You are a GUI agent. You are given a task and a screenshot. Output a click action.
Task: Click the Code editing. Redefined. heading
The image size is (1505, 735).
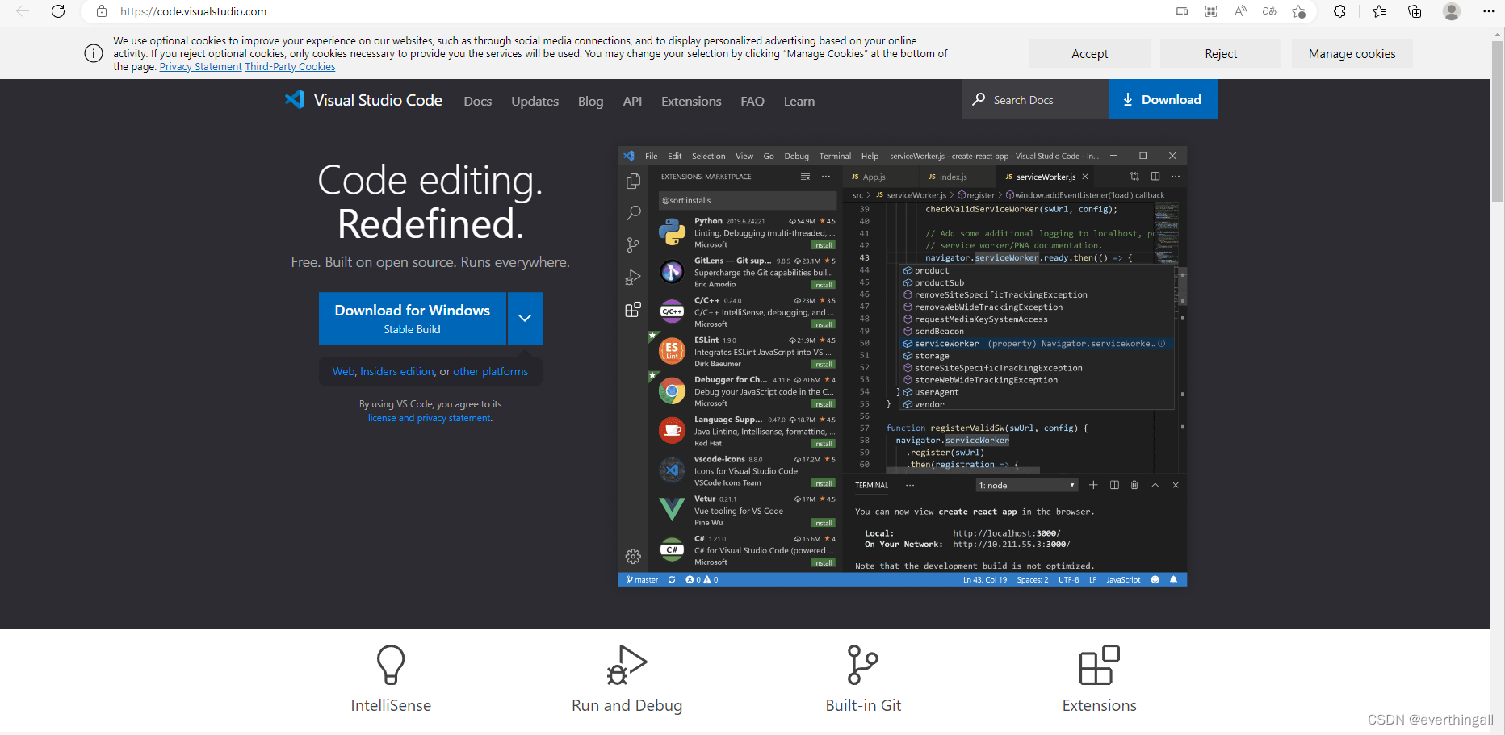(430, 202)
